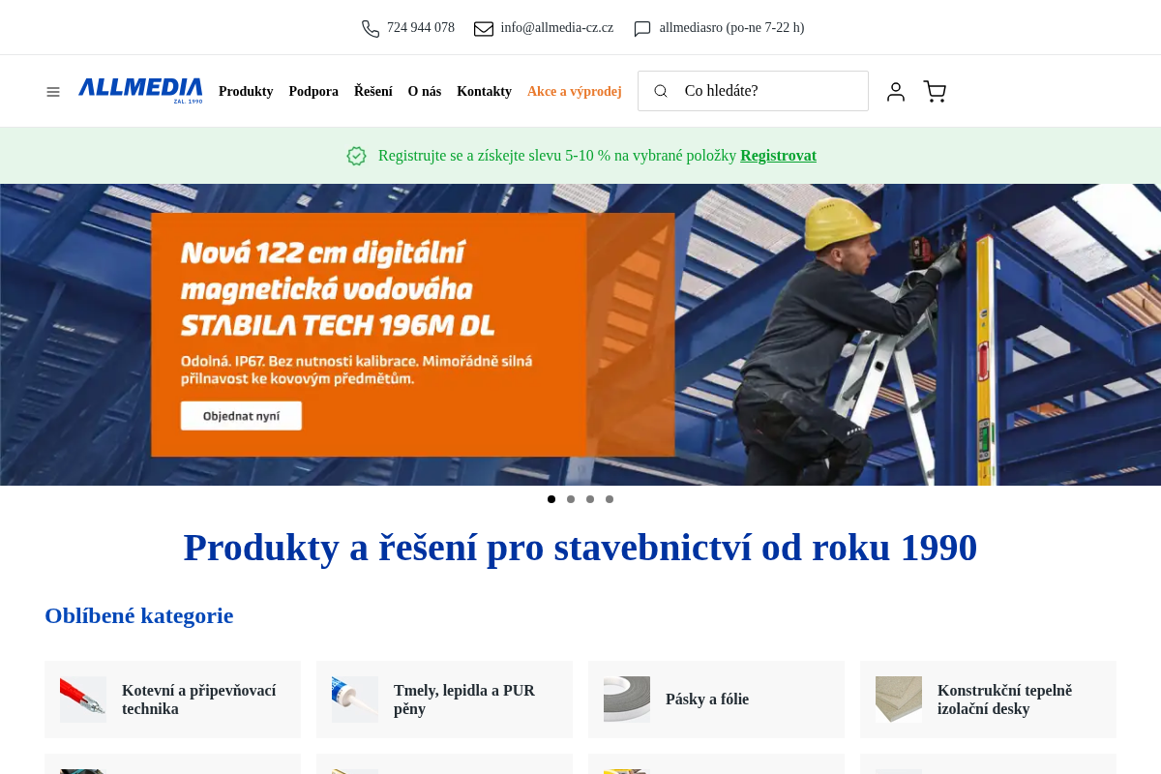
Task: Click the search magnifier icon
Action: pyautogui.click(x=661, y=91)
